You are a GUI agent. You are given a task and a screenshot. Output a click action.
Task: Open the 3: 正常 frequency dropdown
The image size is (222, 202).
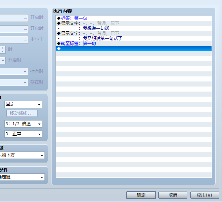click(x=23, y=134)
